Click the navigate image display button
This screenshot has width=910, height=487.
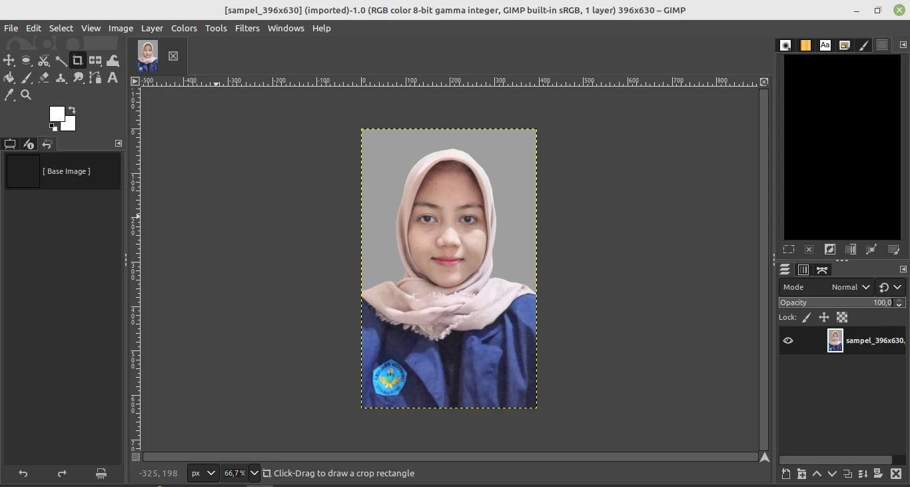[x=765, y=457]
